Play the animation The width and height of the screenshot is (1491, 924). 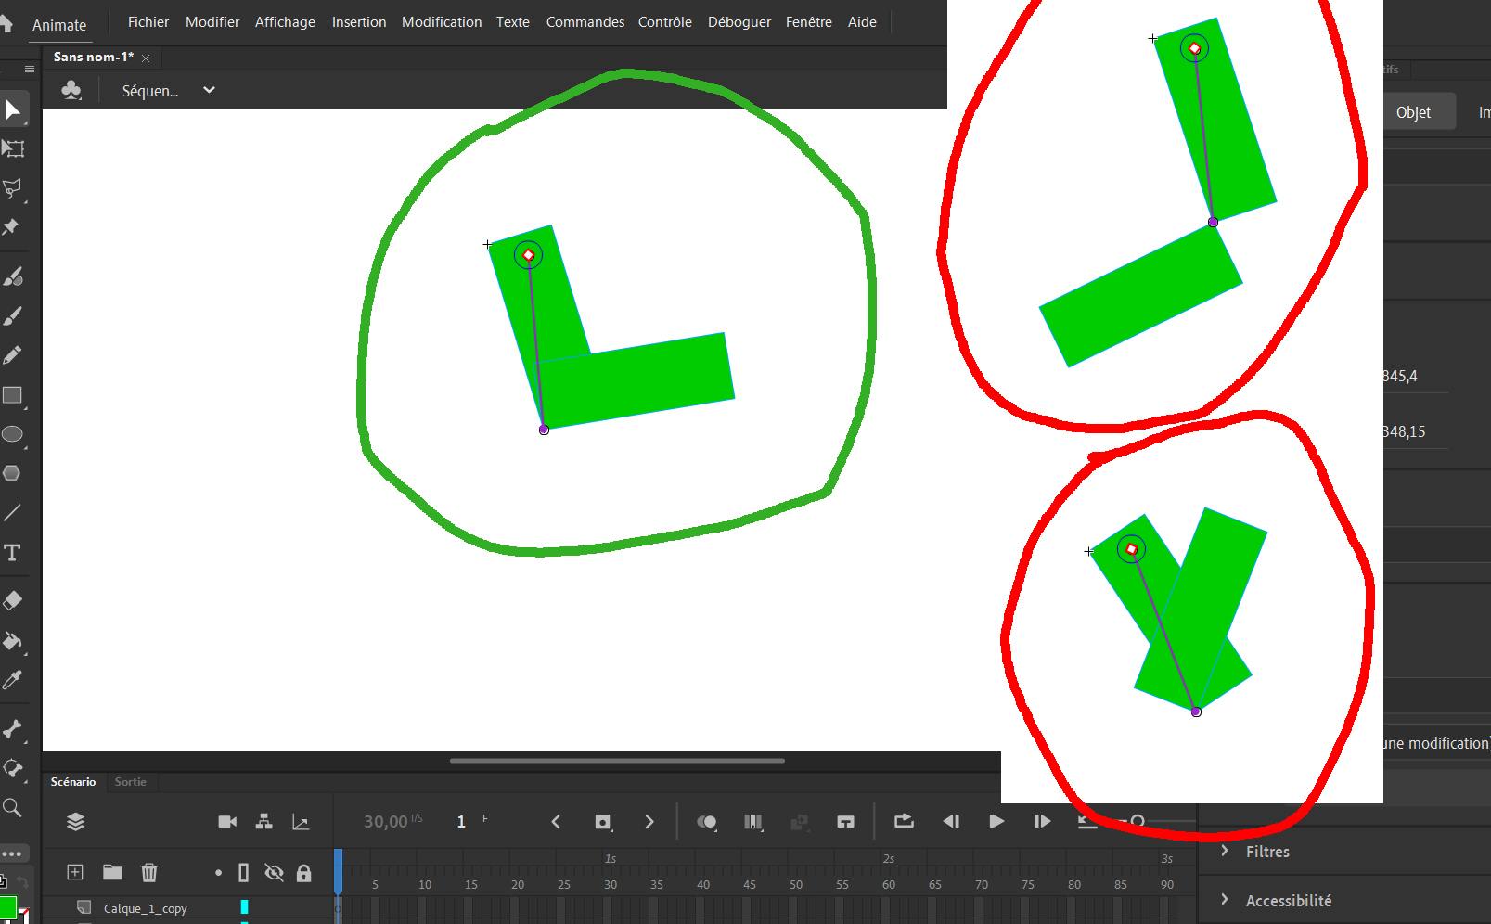click(996, 821)
